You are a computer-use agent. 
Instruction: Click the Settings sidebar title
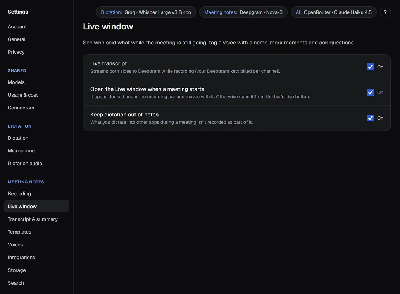[x=18, y=12]
